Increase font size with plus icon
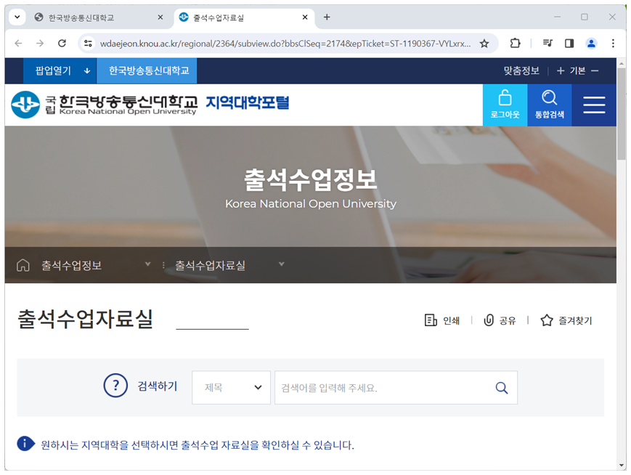 point(560,71)
